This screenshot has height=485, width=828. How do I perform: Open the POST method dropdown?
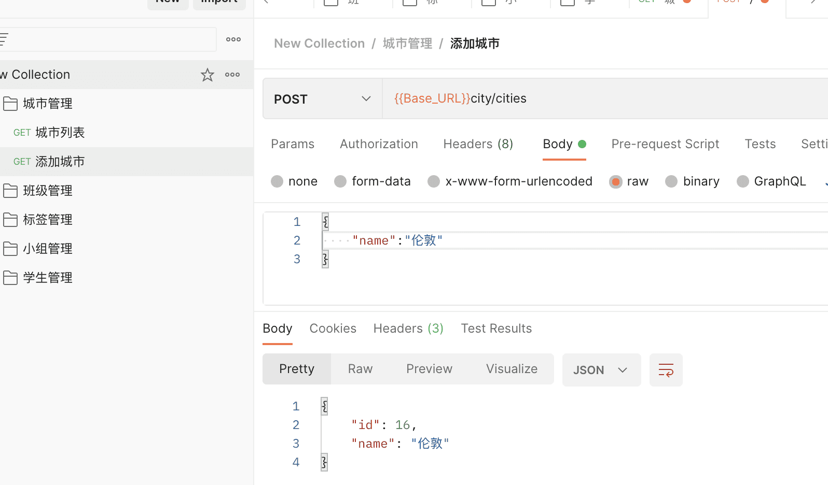click(x=323, y=98)
